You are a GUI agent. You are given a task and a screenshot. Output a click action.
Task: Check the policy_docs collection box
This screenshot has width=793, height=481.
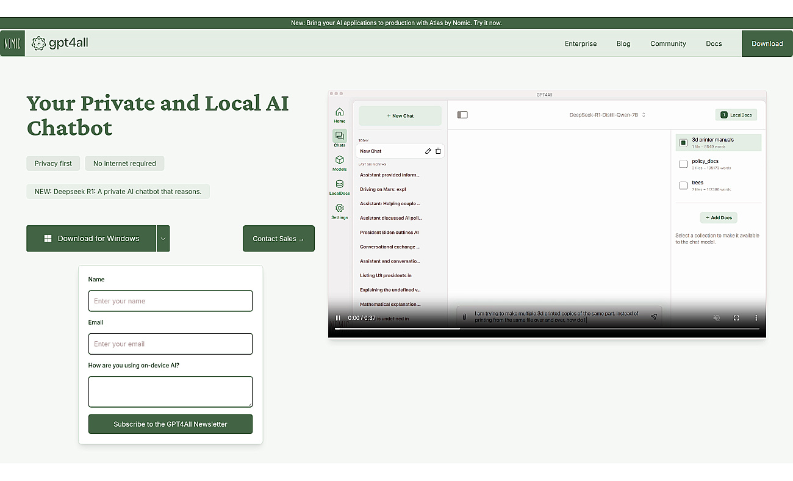point(683,164)
